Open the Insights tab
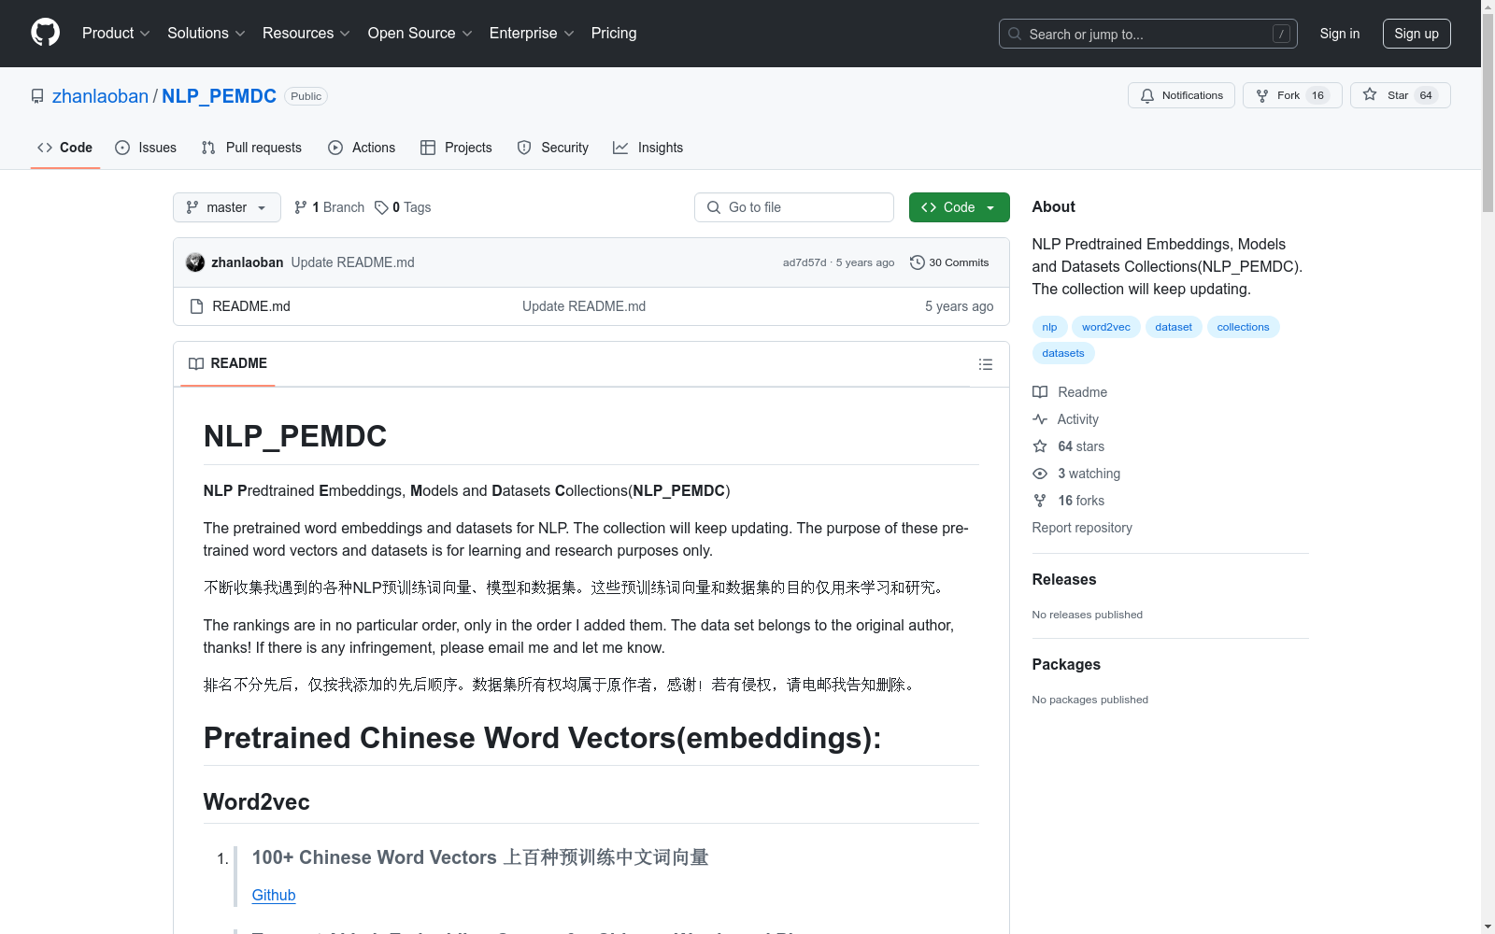Viewport: 1495px width, 934px height. (x=648, y=148)
